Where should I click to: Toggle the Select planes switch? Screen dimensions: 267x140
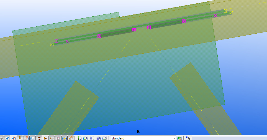coord(64,138)
